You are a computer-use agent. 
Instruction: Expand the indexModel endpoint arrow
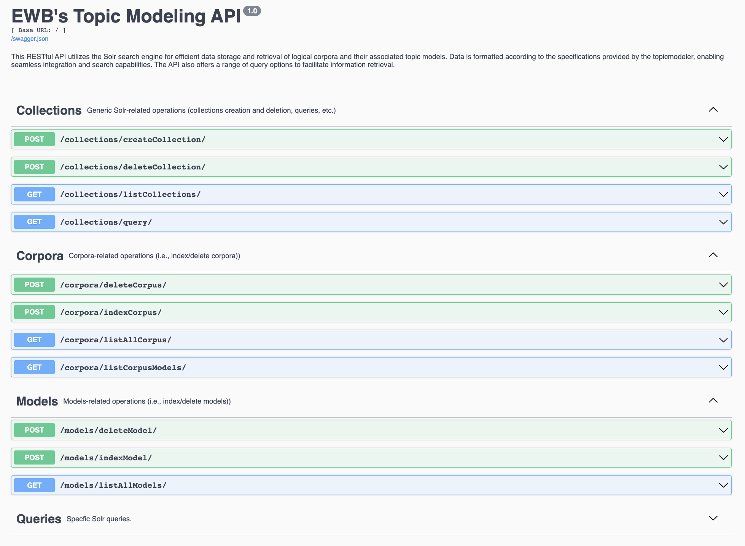pos(723,458)
